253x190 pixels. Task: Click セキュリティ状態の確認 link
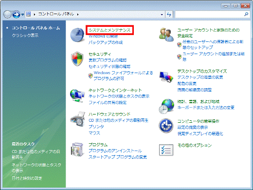pos(109,66)
